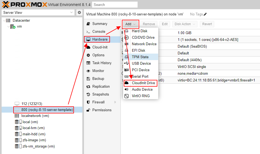Select the none,media=cdrom row
Screen dimensions: 260x154
pos(190,73)
